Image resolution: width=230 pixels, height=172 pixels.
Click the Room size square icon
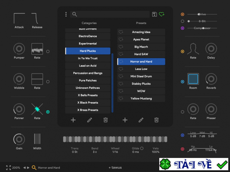click(x=193, y=79)
